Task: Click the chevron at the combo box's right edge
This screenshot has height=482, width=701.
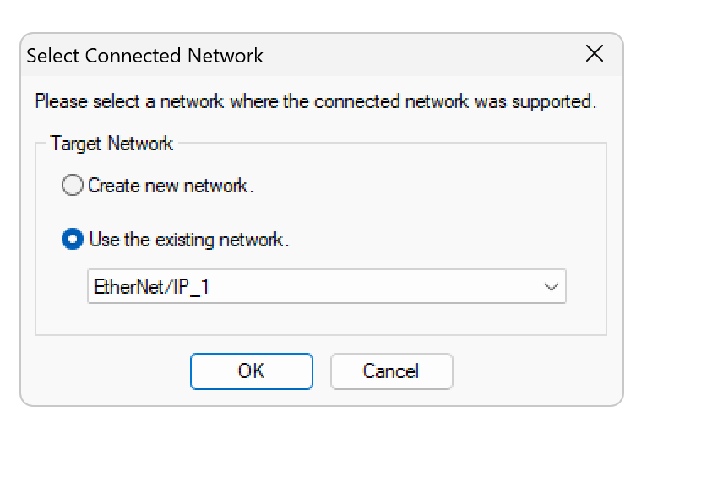Action: point(552,286)
